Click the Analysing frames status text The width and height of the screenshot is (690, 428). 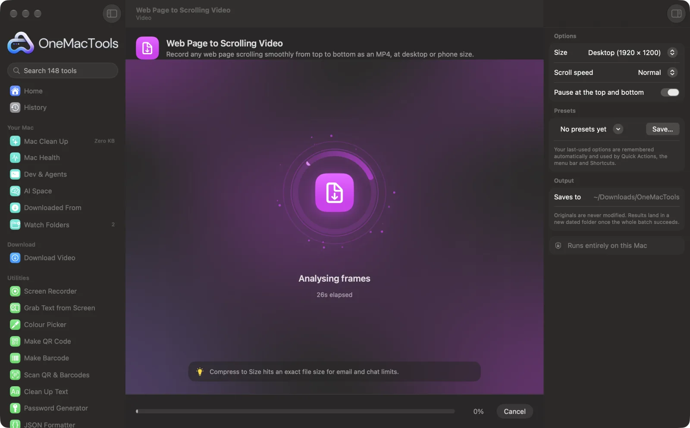tap(334, 279)
